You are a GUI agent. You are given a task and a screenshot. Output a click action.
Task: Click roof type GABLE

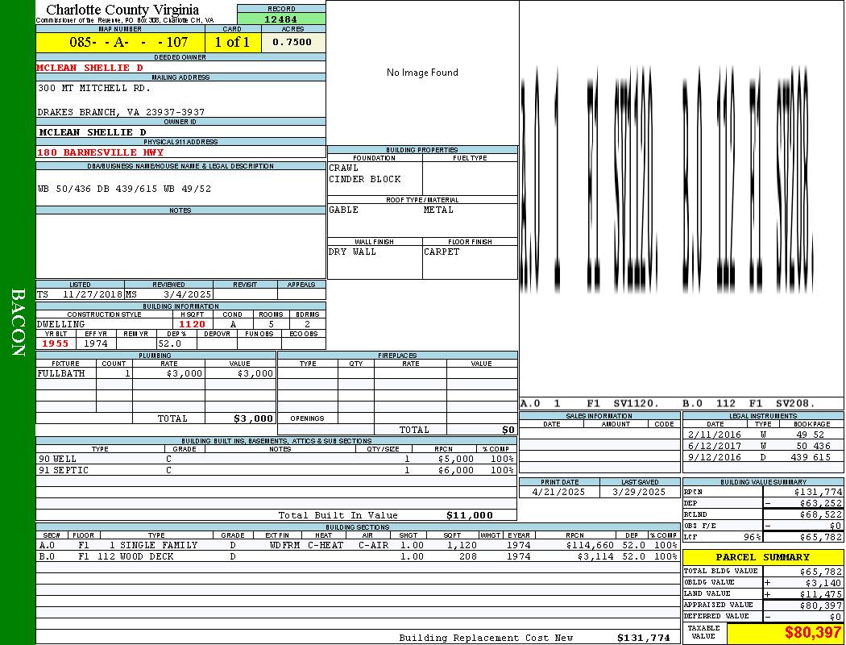pos(344,210)
